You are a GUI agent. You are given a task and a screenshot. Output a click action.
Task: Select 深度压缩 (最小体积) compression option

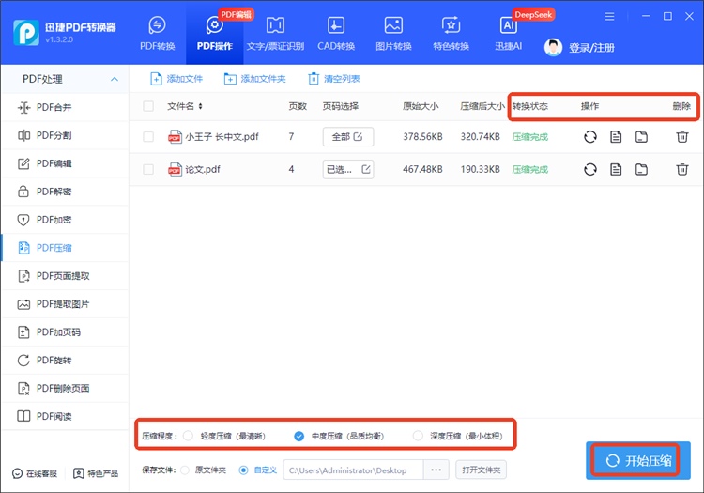pos(418,436)
